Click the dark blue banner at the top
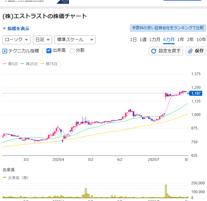207x201 pixels. pos(63,2)
